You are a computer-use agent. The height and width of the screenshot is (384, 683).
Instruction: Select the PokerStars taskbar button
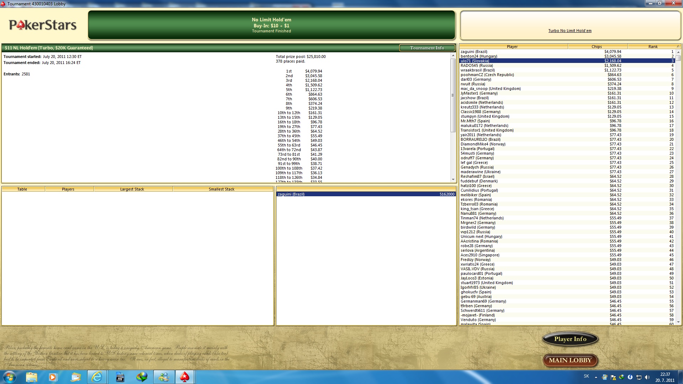click(185, 377)
